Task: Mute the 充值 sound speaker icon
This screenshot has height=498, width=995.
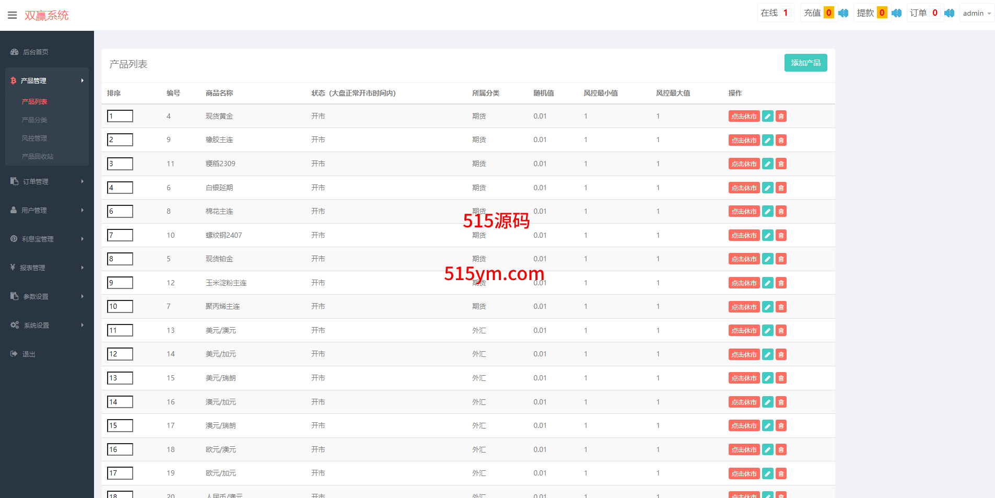Action: tap(843, 13)
